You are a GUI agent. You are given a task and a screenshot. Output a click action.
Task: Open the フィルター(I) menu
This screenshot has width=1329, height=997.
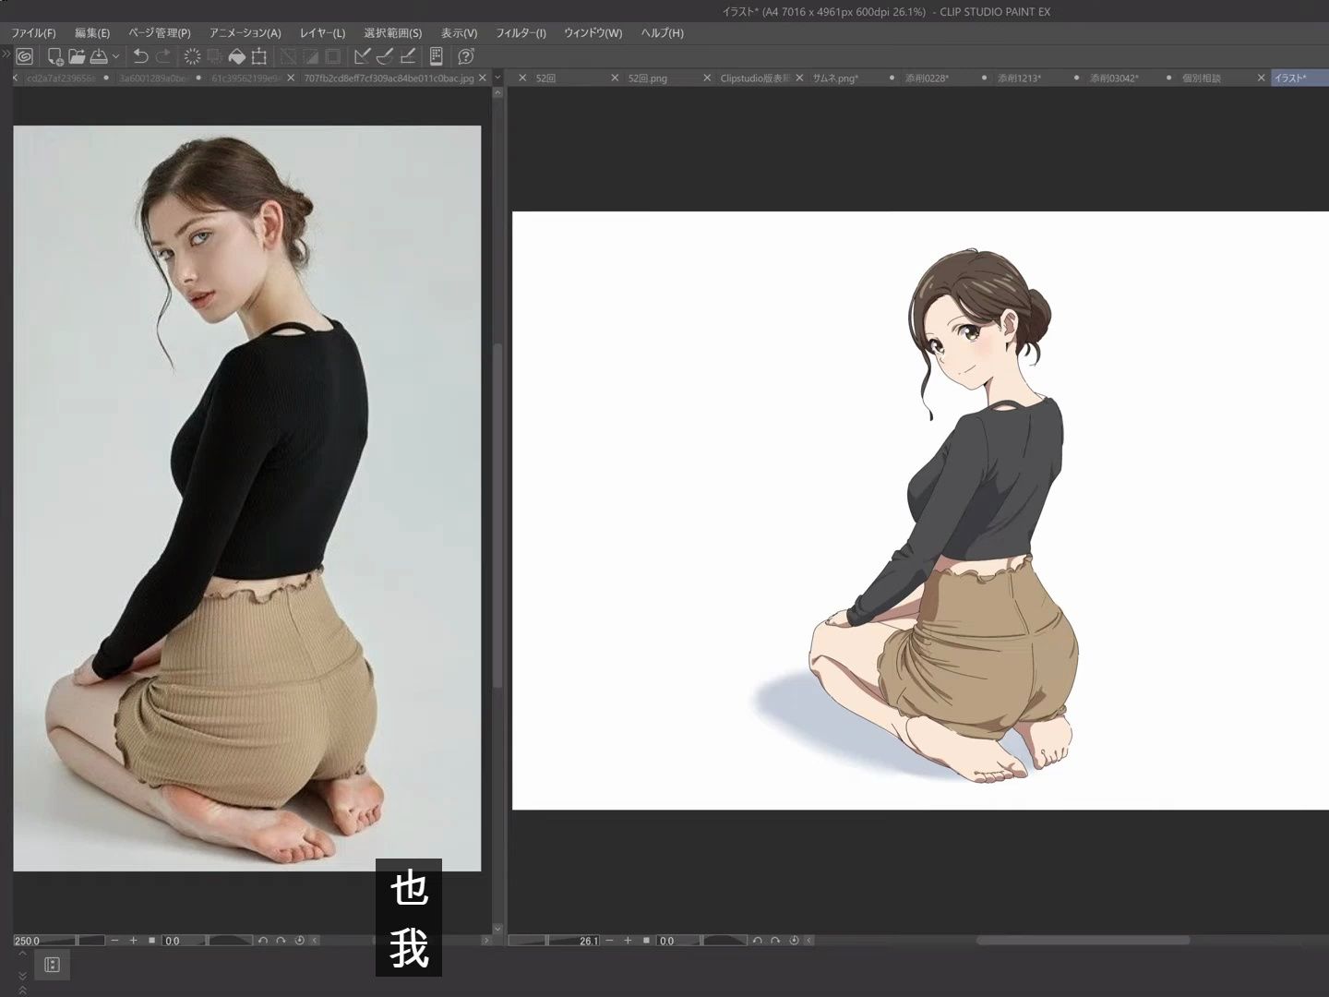(x=521, y=33)
